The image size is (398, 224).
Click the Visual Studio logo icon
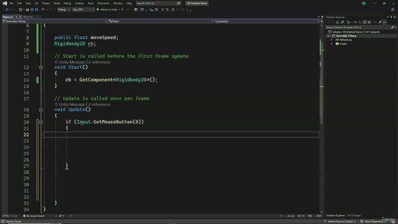4,3
